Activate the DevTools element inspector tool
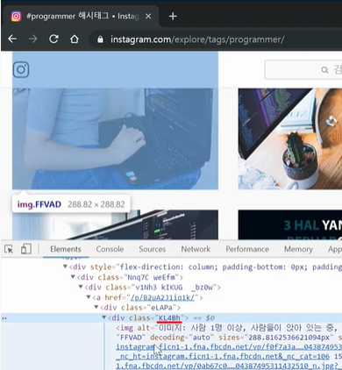This screenshot has height=370, width=342. click(x=9, y=249)
